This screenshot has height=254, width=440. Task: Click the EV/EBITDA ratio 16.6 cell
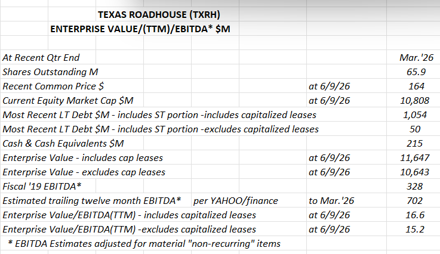pos(415,215)
